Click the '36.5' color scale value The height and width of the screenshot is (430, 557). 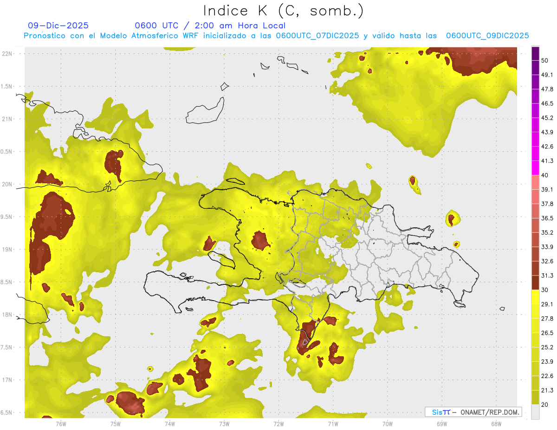pyautogui.click(x=547, y=218)
